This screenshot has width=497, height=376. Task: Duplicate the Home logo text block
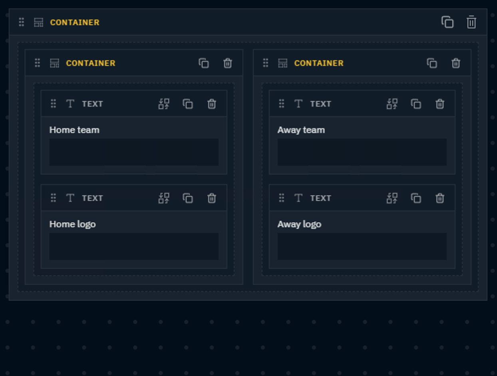click(x=188, y=198)
